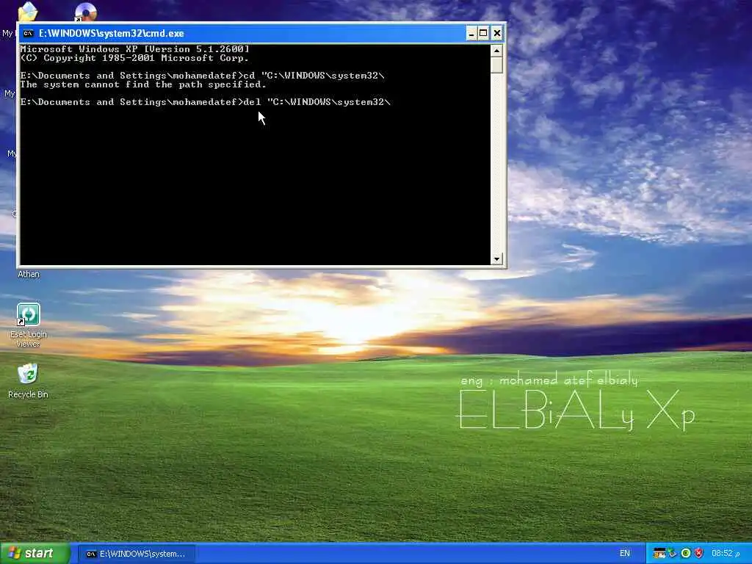The height and width of the screenshot is (564, 752).
Task: Click the Safely Remove Hardware tray icon
Action: [672, 554]
